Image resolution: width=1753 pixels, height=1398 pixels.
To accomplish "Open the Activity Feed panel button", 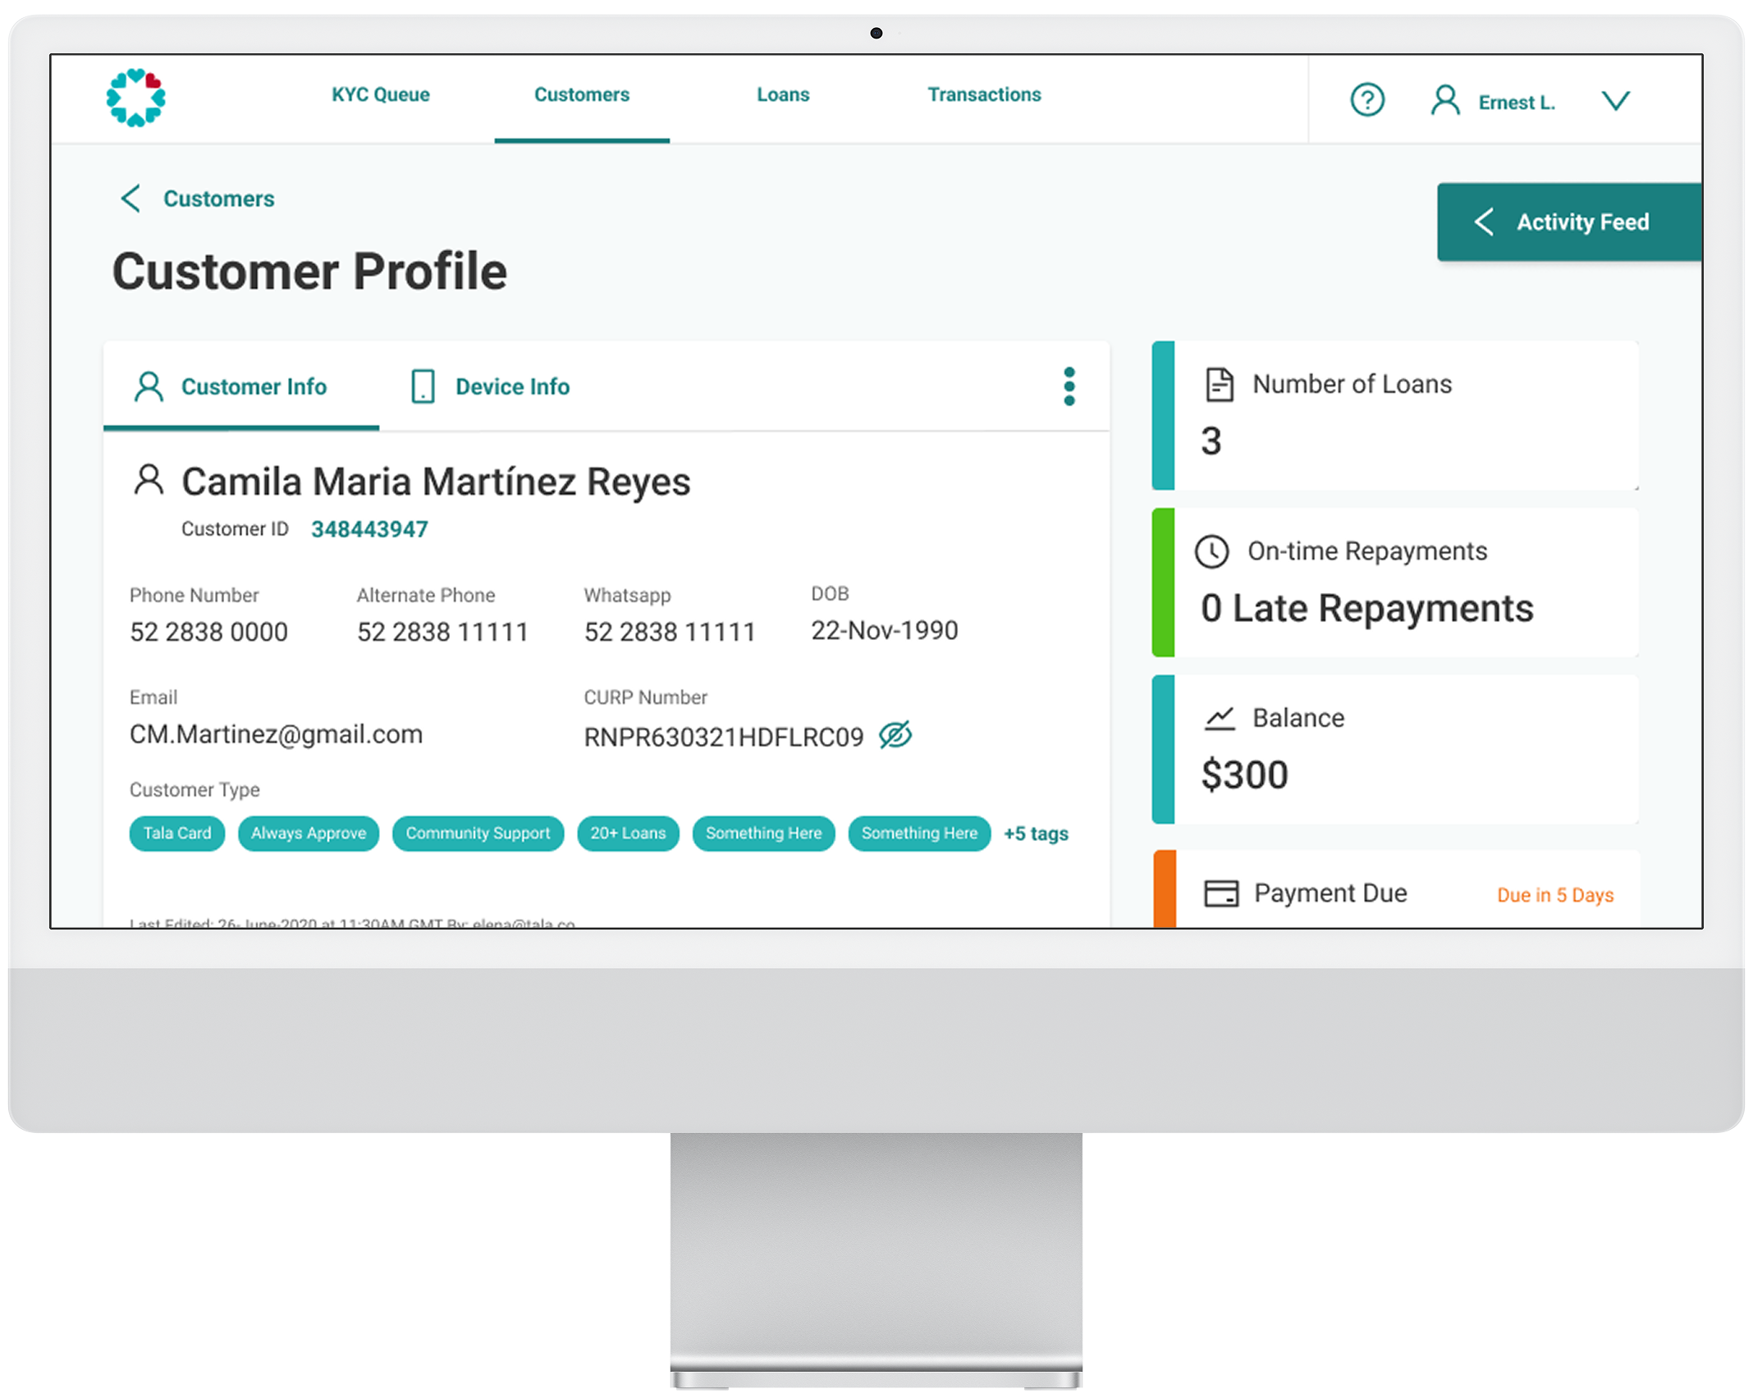I will pyautogui.click(x=1568, y=222).
